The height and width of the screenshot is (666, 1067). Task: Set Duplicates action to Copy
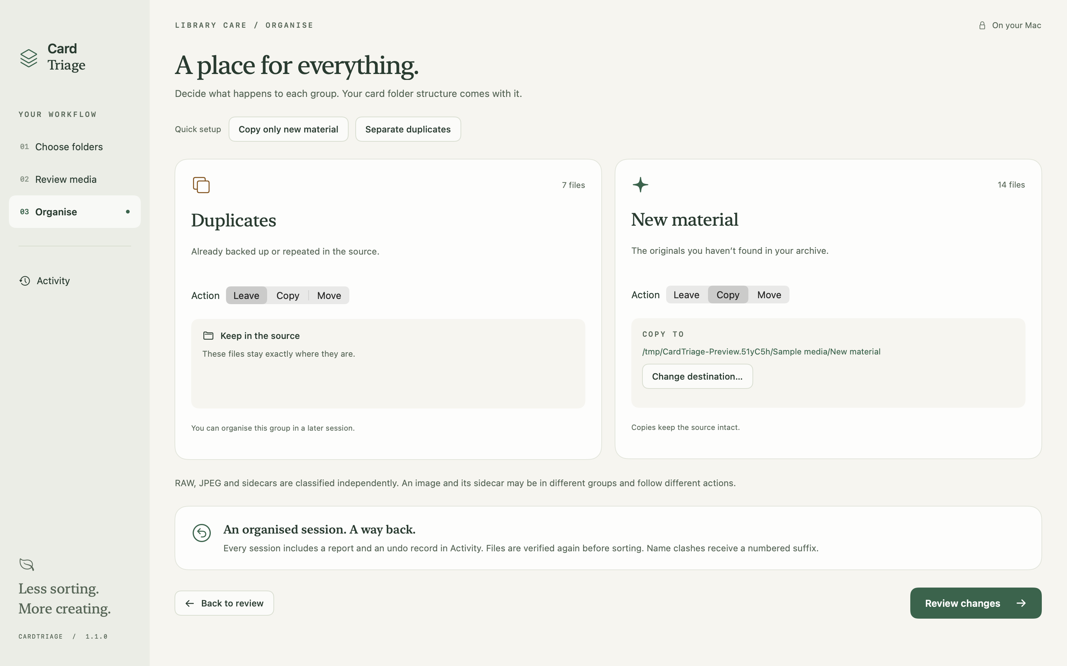coord(287,296)
